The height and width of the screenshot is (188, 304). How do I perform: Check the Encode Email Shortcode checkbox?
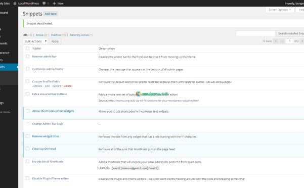27,161
